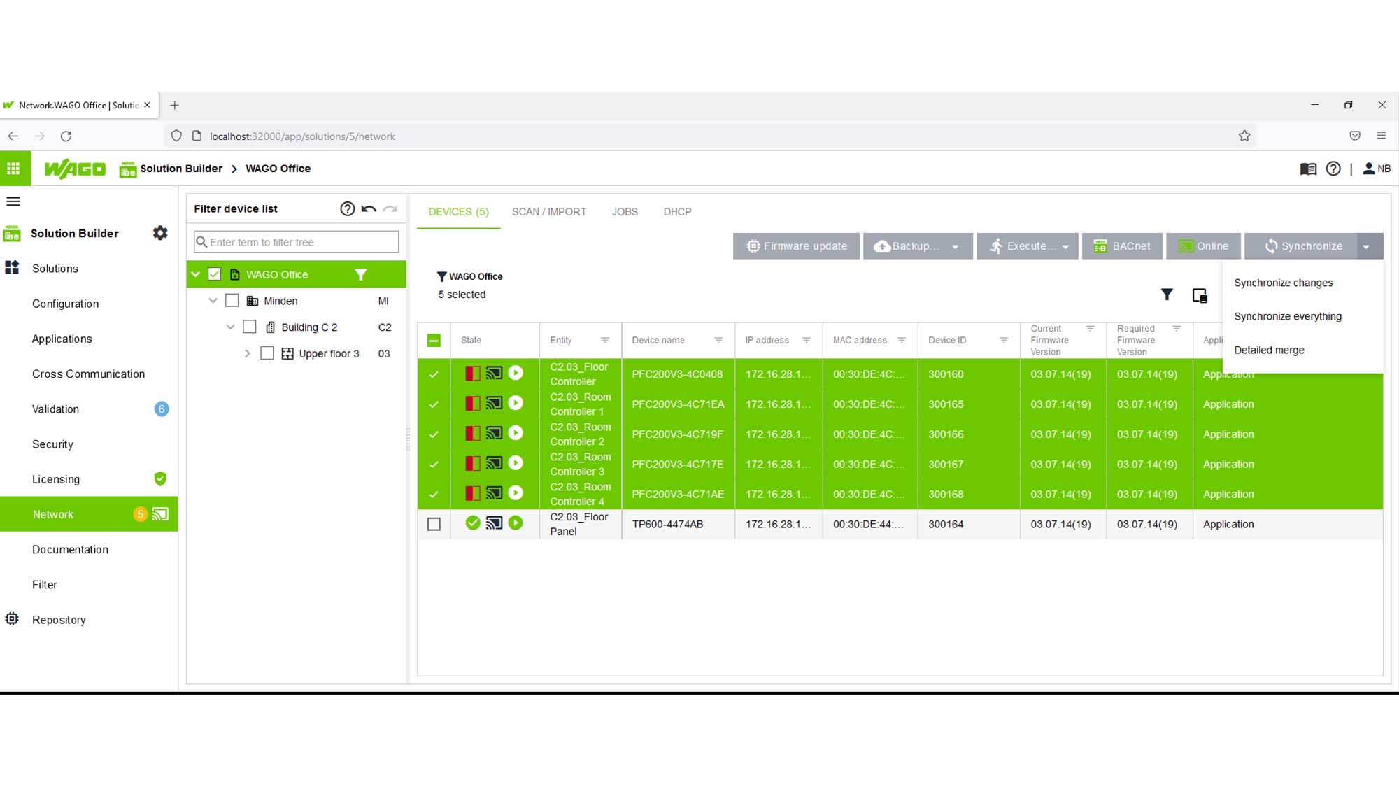Image resolution: width=1399 pixels, height=787 pixels.
Task: Toggle the Minden checkbox
Action: click(232, 301)
